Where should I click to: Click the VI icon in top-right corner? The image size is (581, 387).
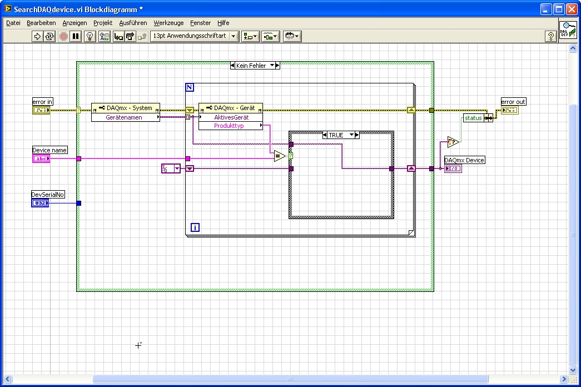click(x=568, y=30)
